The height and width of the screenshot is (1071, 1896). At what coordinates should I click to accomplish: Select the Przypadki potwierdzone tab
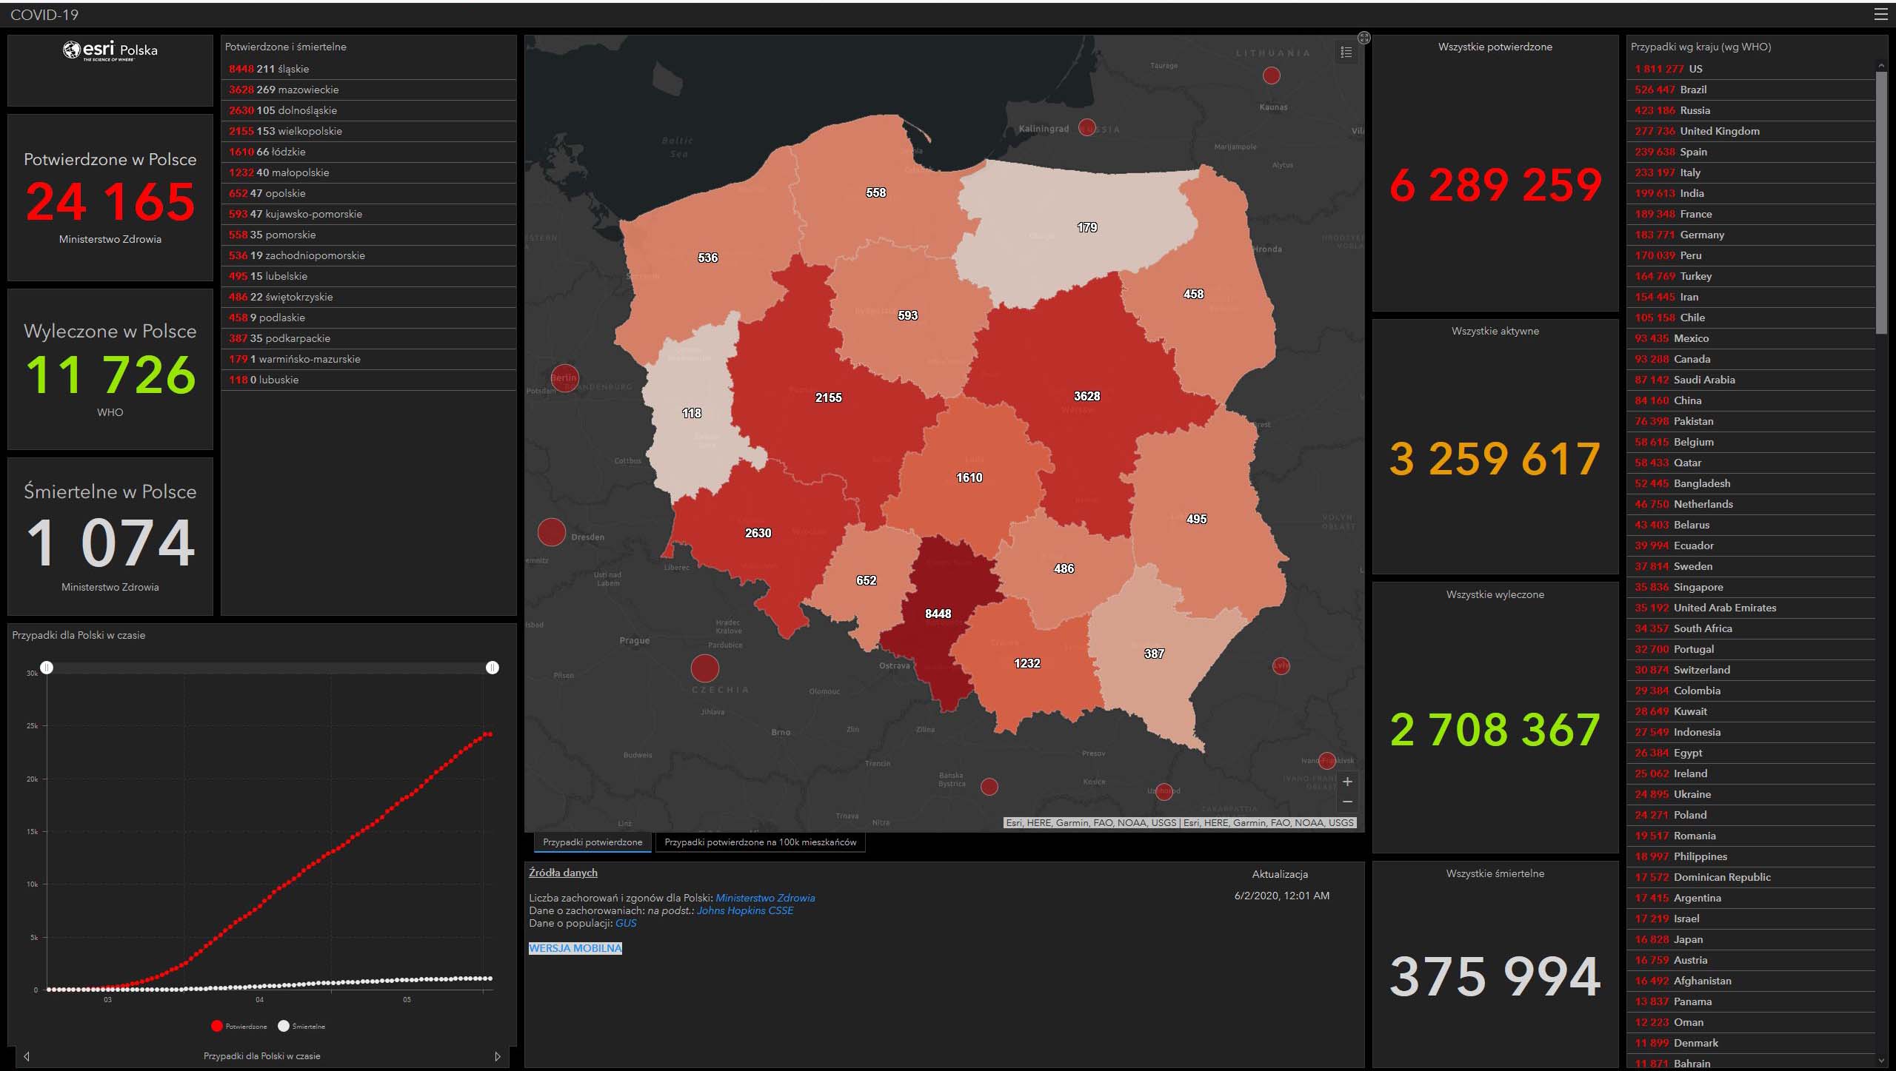point(592,842)
